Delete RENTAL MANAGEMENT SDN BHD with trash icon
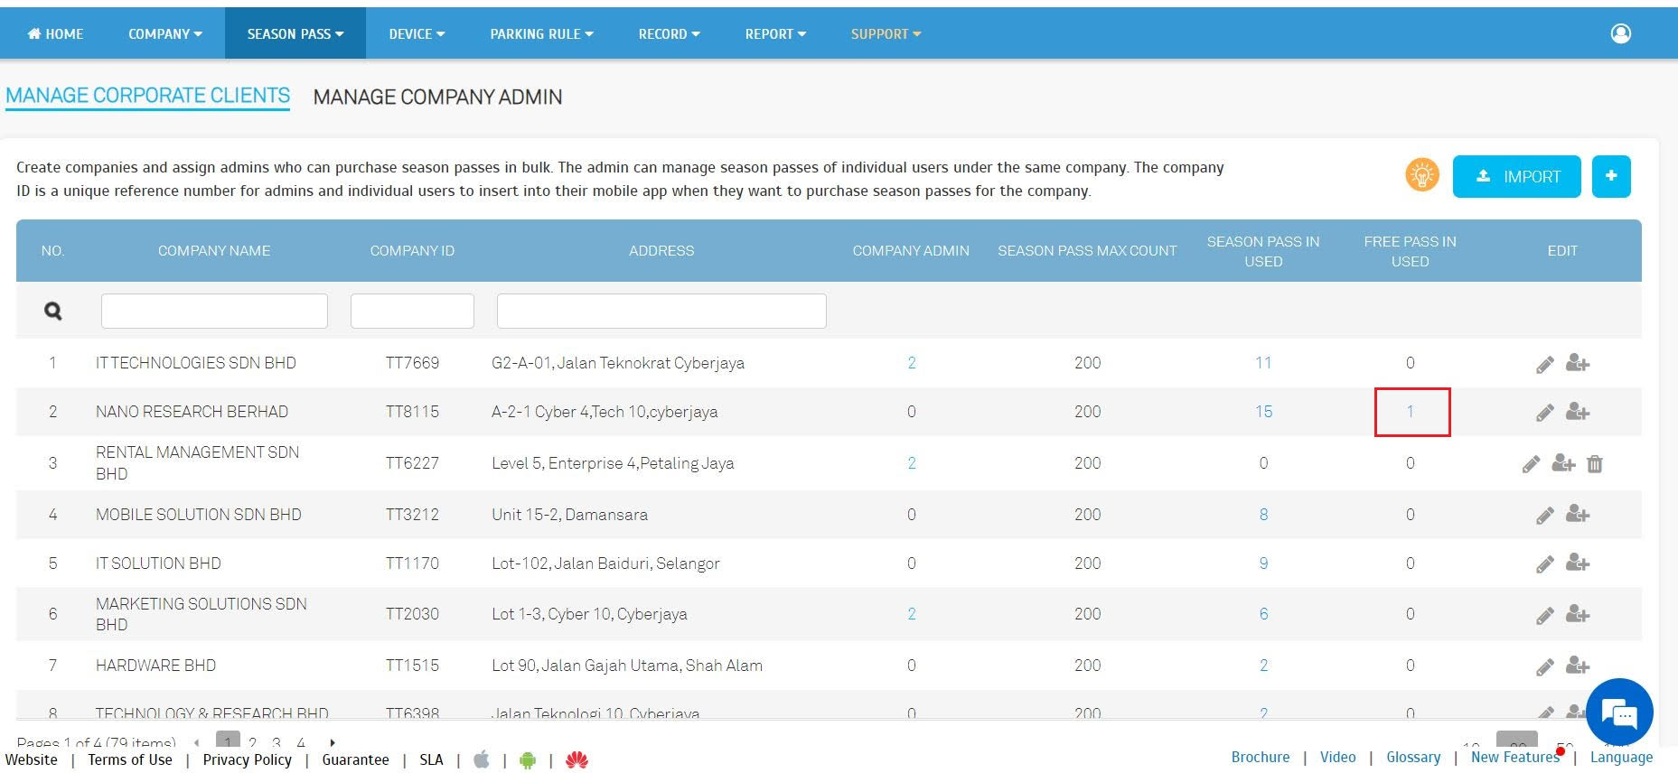1678x773 pixels. tap(1595, 464)
